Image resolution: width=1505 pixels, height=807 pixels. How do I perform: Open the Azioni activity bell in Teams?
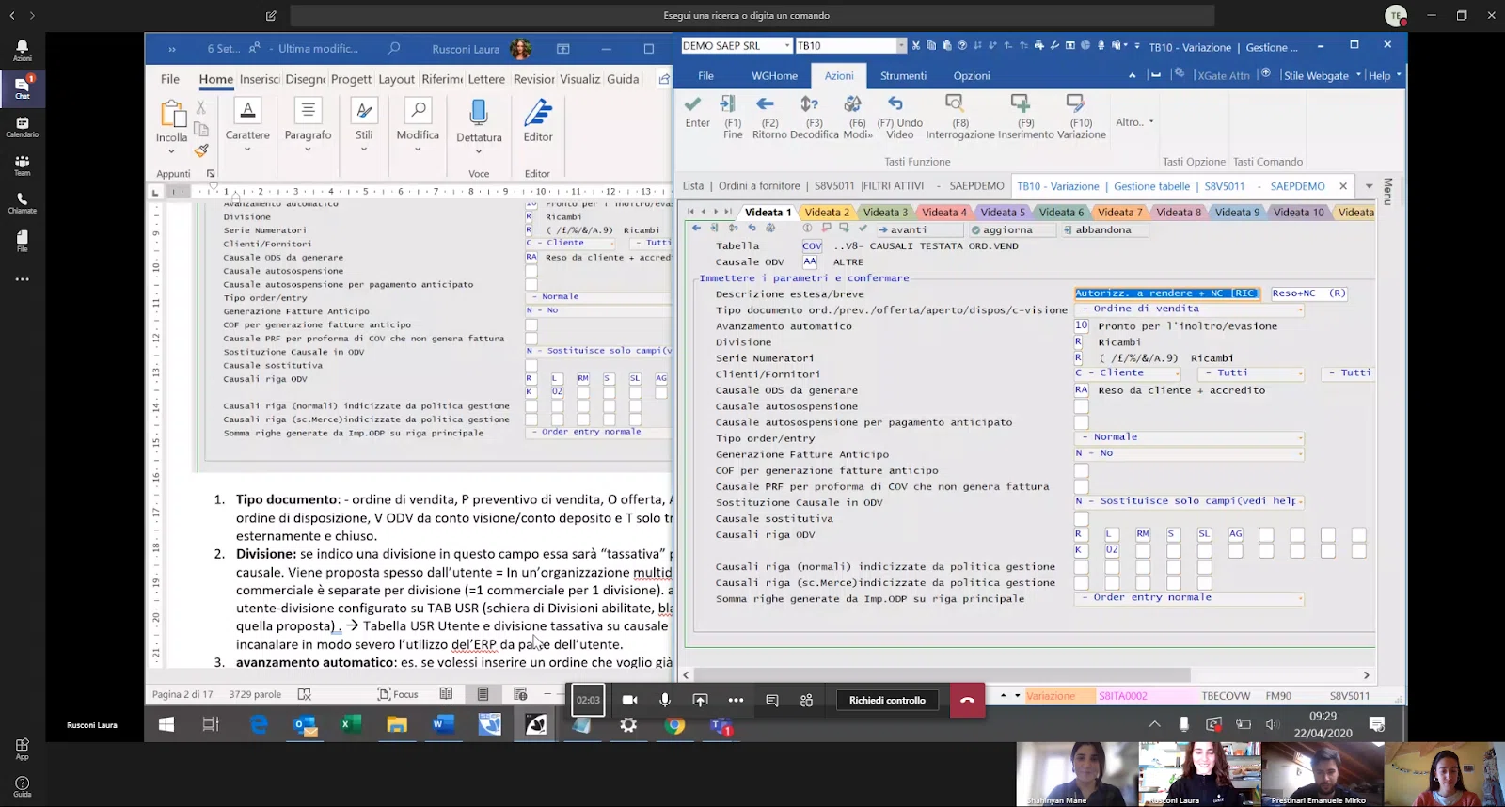(x=23, y=50)
